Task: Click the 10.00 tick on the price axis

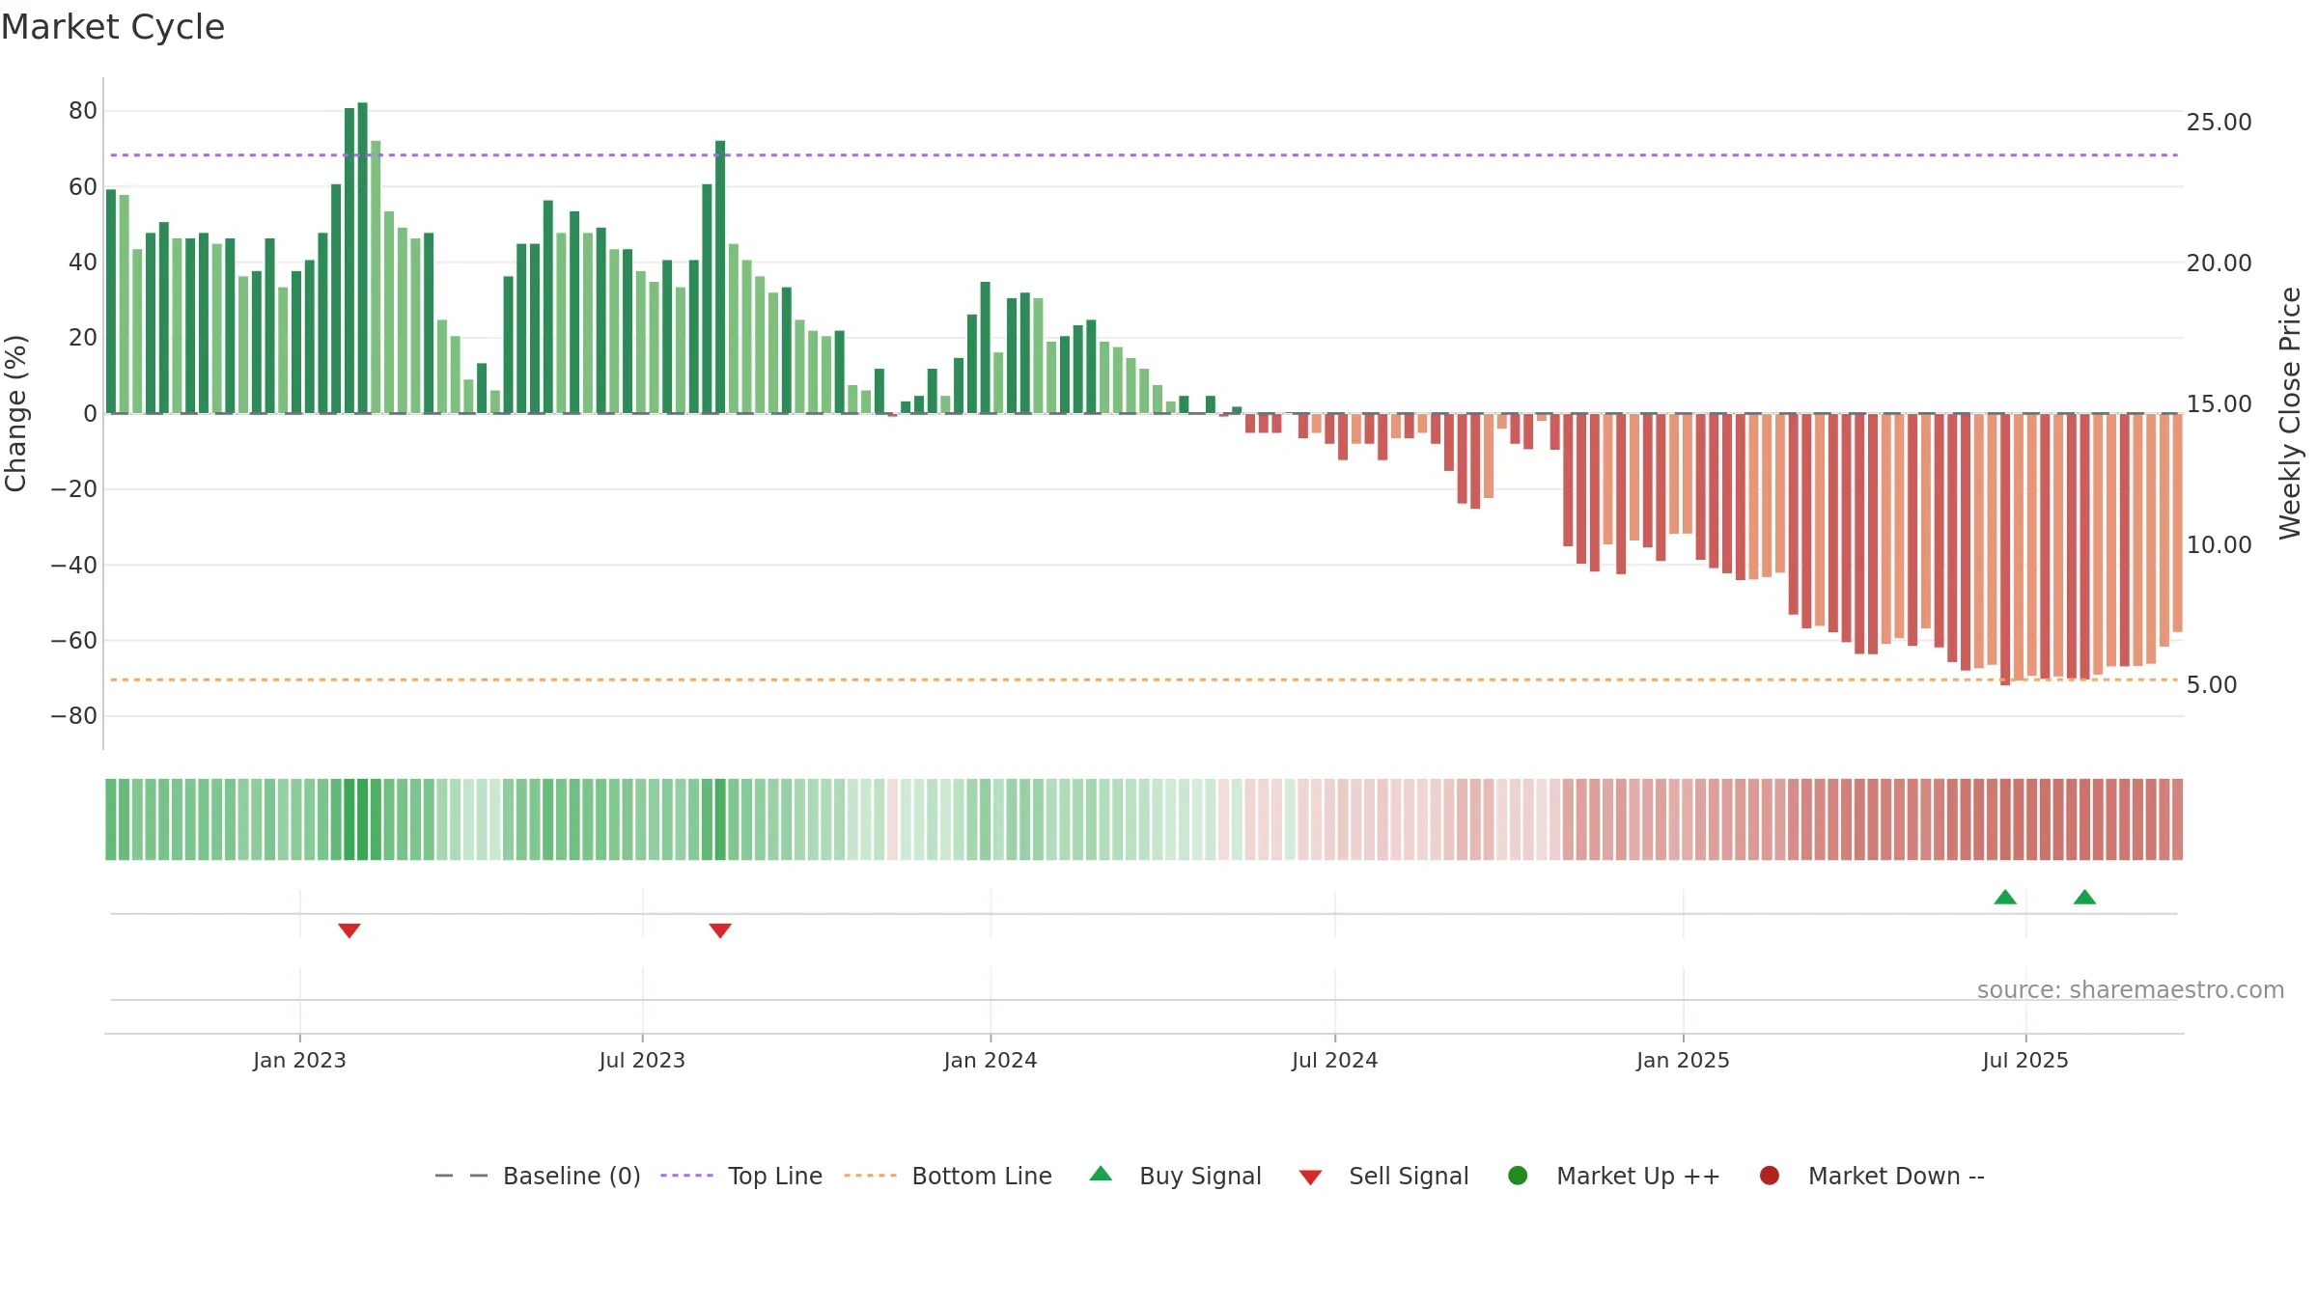Action: [x=2219, y=545]
